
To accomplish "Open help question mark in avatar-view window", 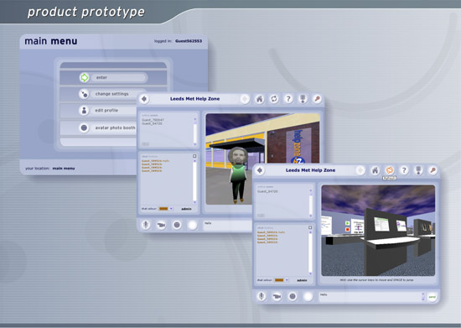I will click(x=288, y=99).
